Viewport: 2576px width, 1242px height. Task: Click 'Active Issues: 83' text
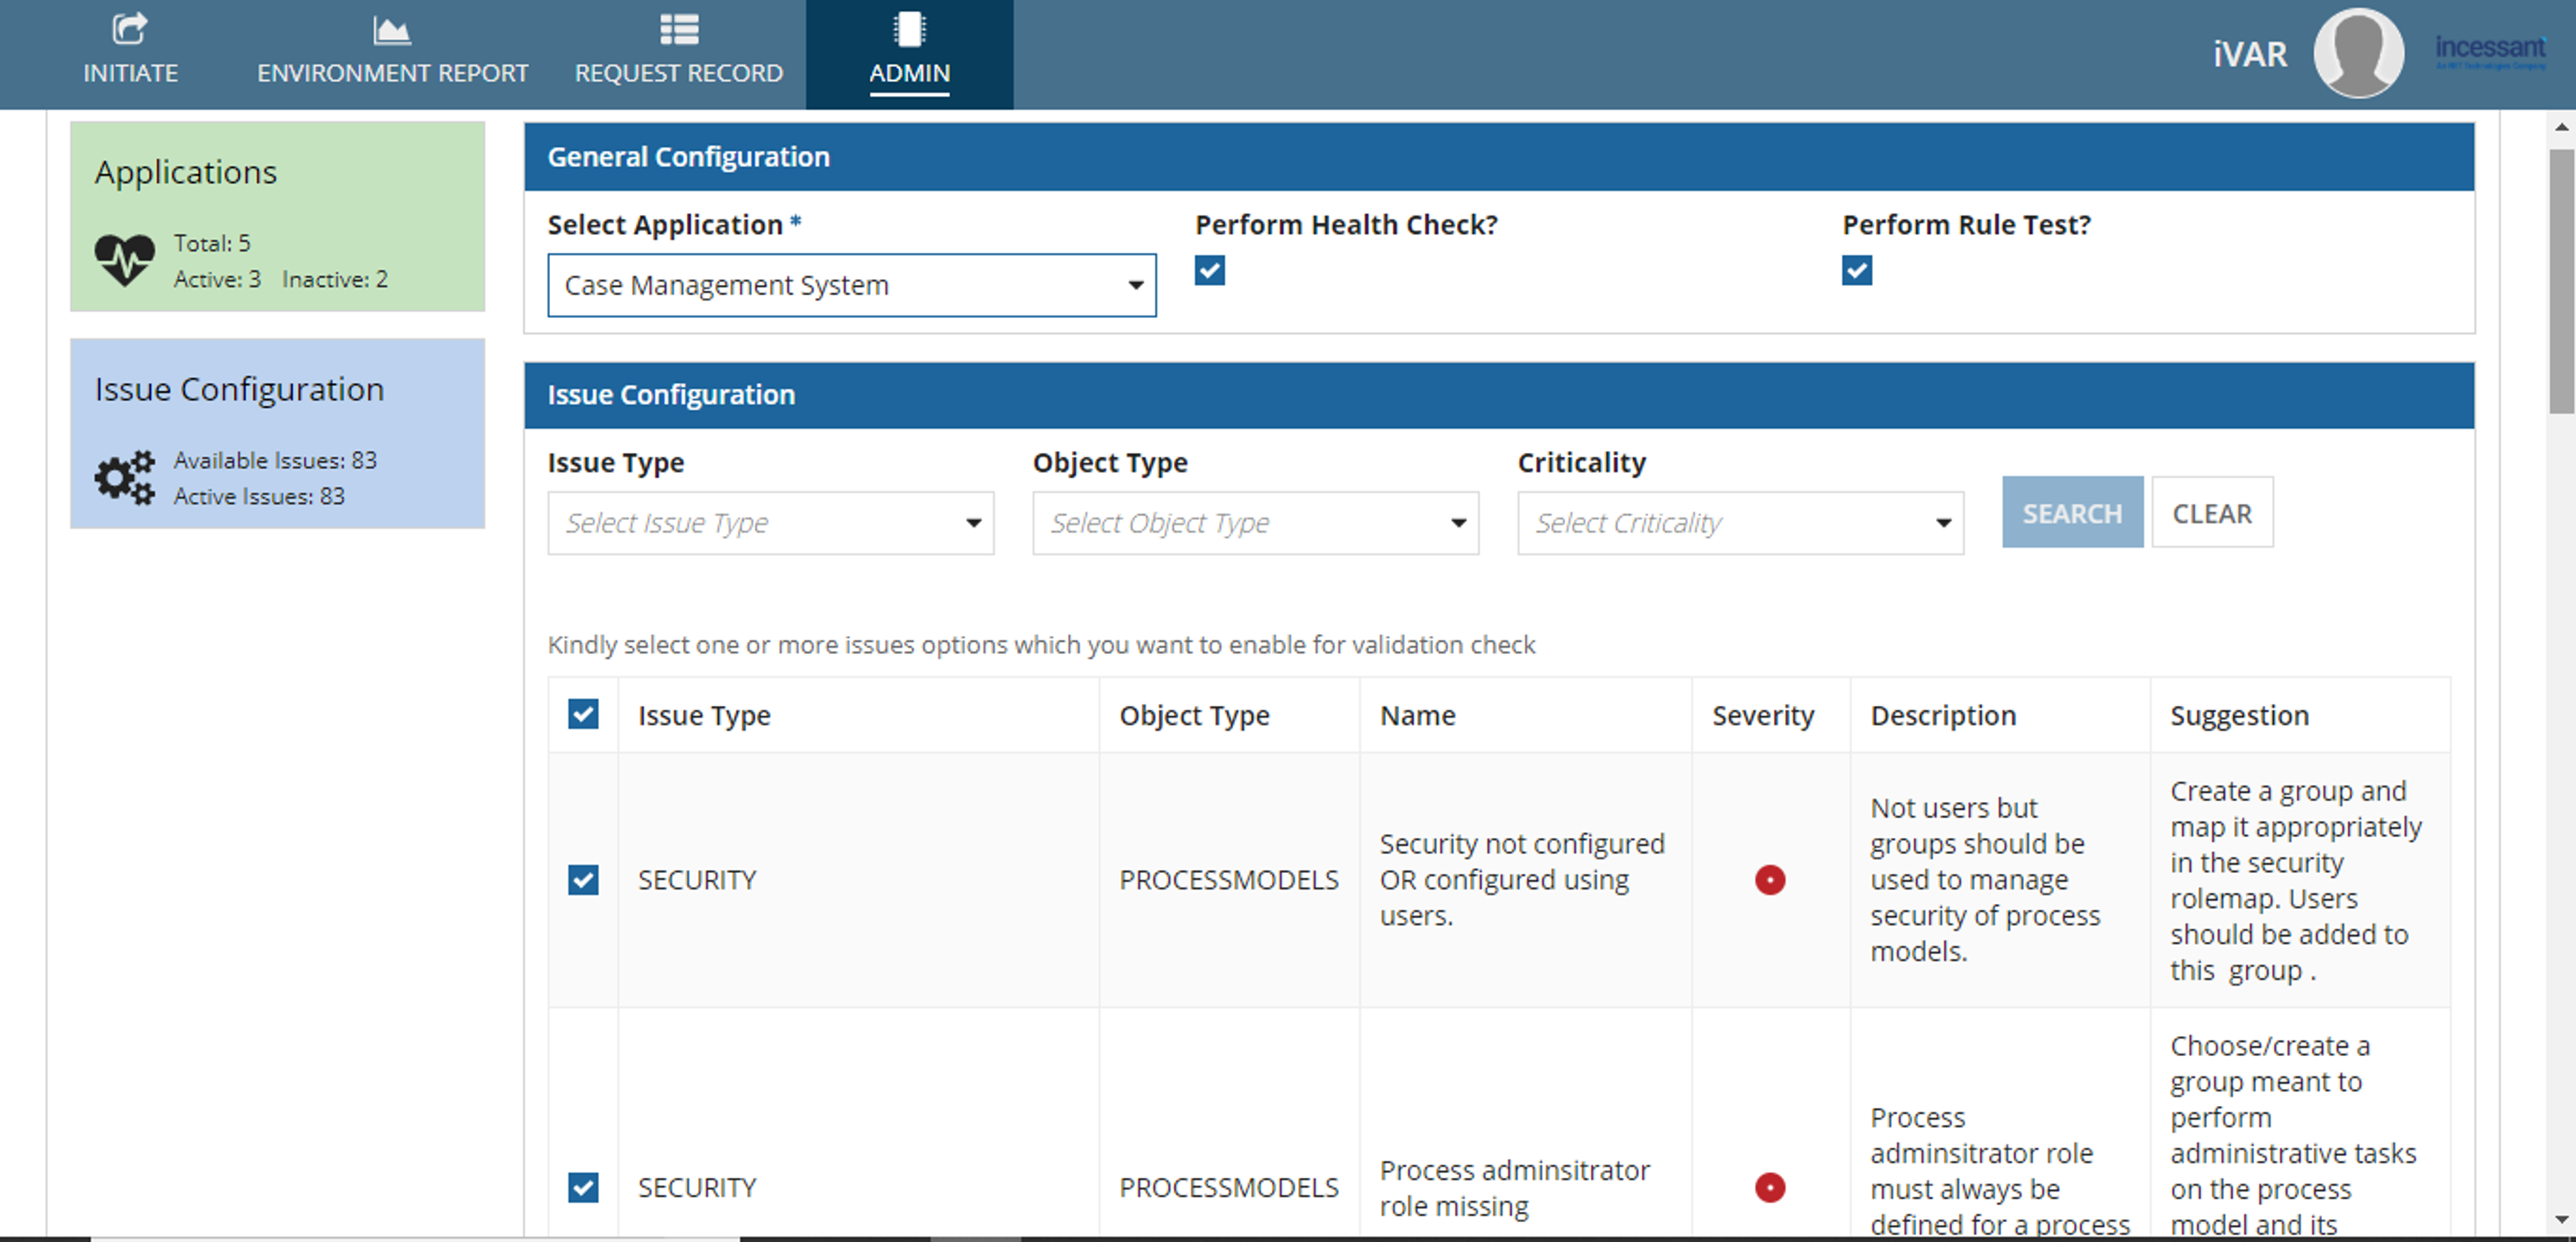pyautogui.click(x=259, y=496)
